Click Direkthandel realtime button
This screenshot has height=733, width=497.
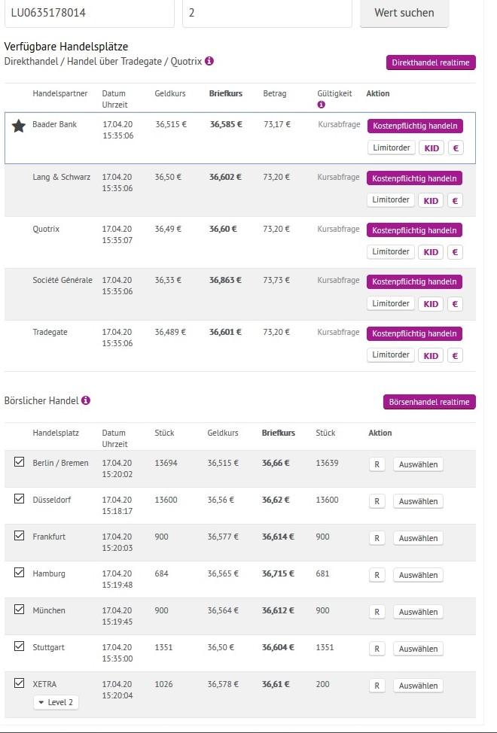point(431,62)
